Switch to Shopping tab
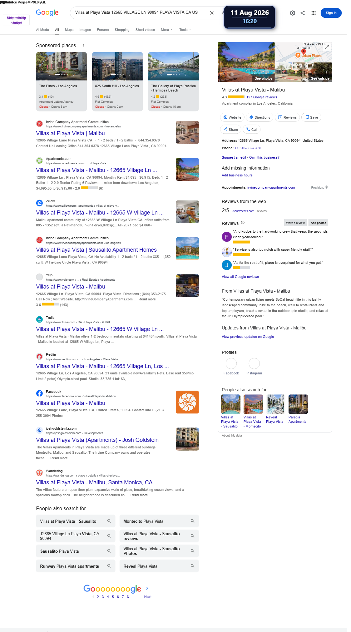The image size is (351, 632). [122, 30]
